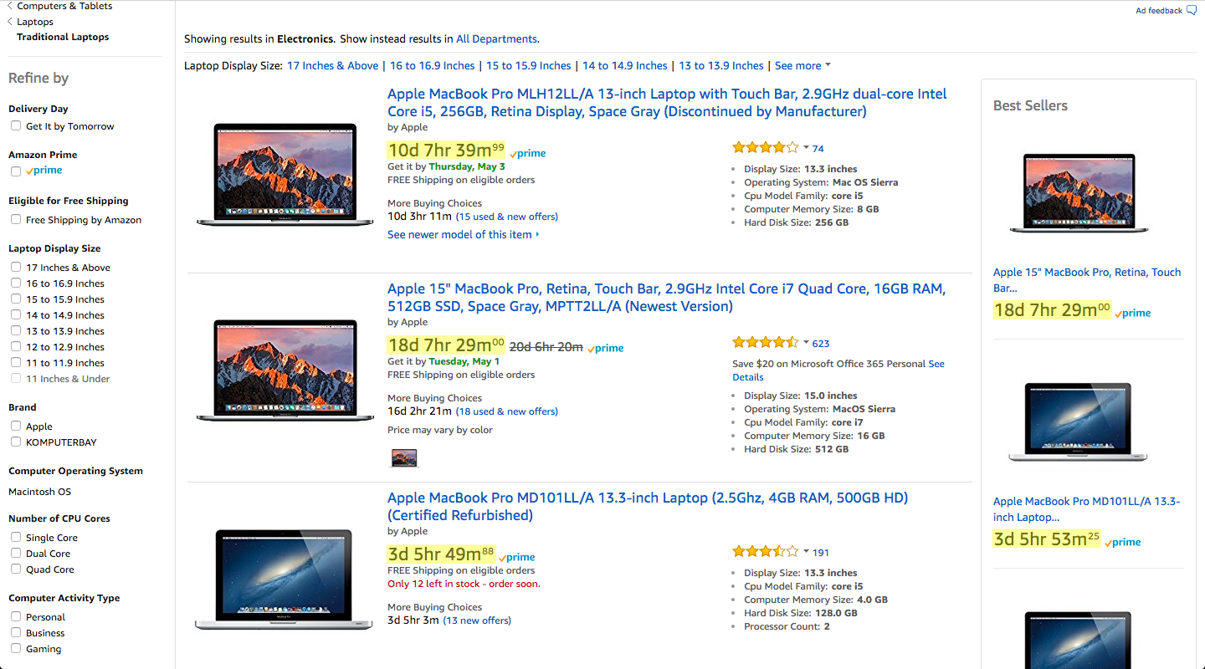Choose 17 Inches & Above in top size bar
This screenshot has width=1205, height=669.
(332, 65)
